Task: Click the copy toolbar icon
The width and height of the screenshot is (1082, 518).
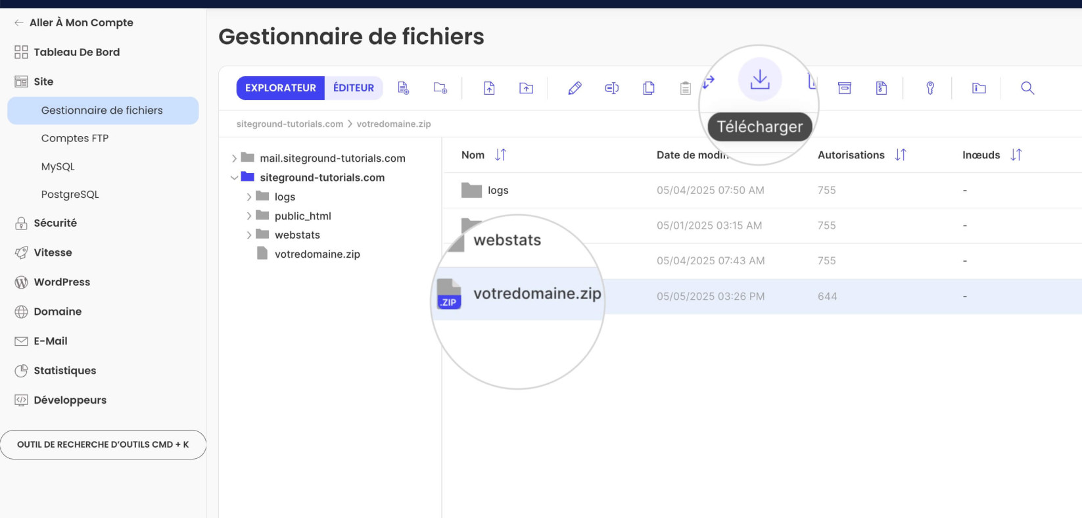Action: (x=649, y=88)
